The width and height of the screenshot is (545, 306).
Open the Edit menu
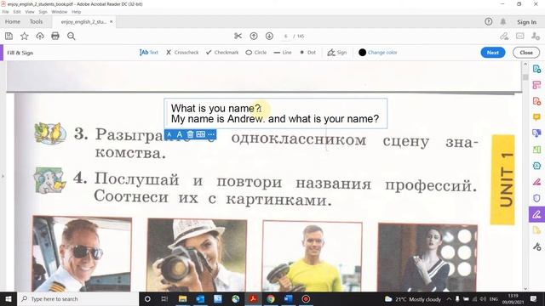(x=17, y=12)
